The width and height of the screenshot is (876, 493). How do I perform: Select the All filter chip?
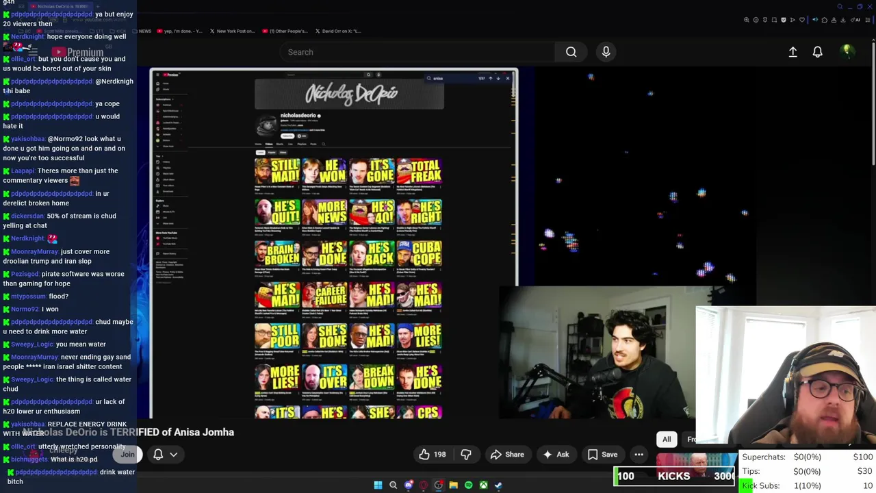pos(667,440)
